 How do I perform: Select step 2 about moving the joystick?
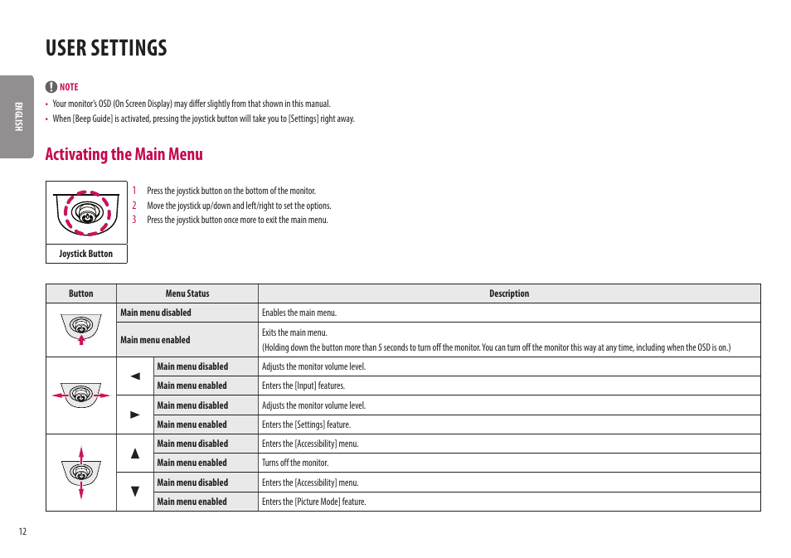coord(232,205)
